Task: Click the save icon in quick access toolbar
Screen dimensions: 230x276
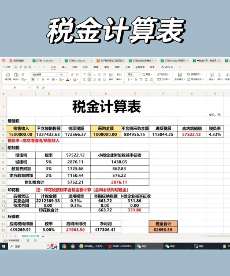Action: pyautogui.click(x=16, y=67)
